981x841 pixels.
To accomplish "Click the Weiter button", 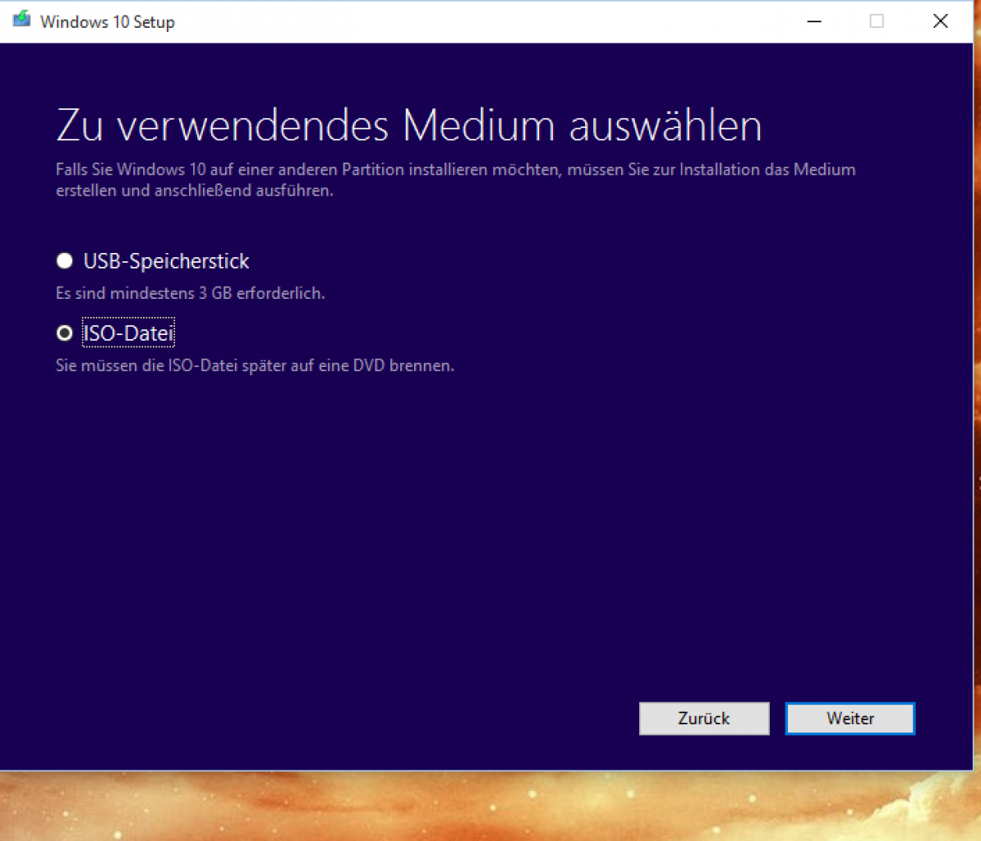I will click(850, 719).
